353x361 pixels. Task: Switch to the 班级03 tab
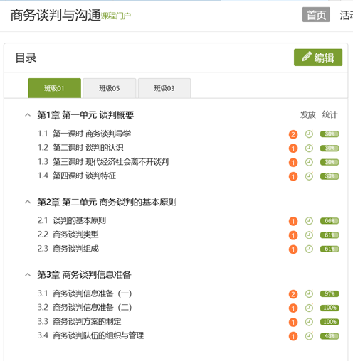pos(164,88)
